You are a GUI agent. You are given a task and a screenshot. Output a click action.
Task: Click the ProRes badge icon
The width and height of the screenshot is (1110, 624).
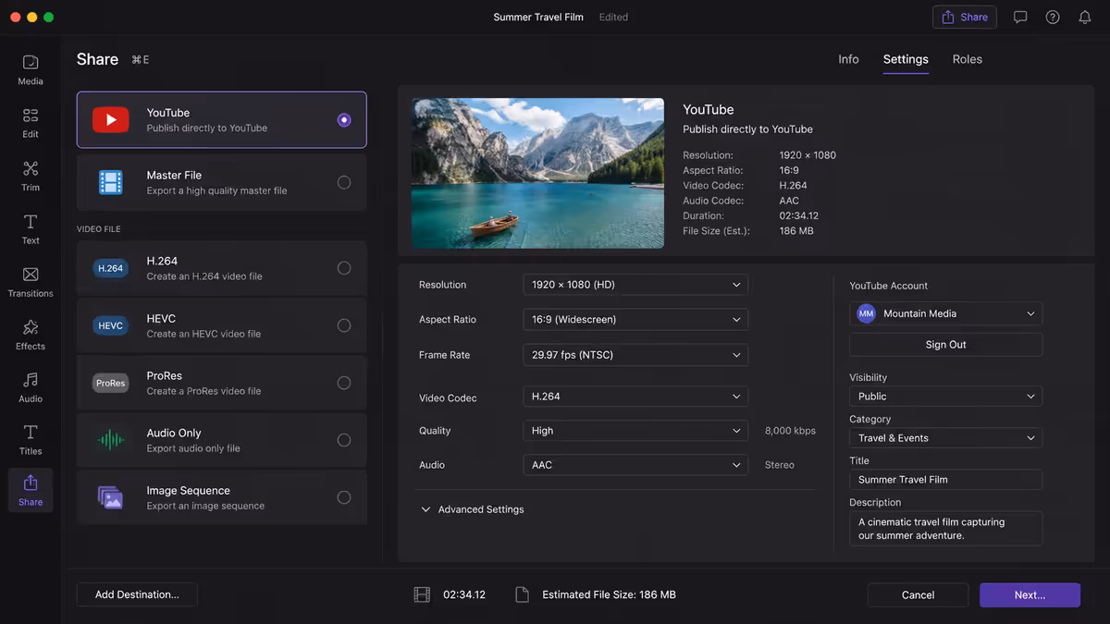pos(110,383)
